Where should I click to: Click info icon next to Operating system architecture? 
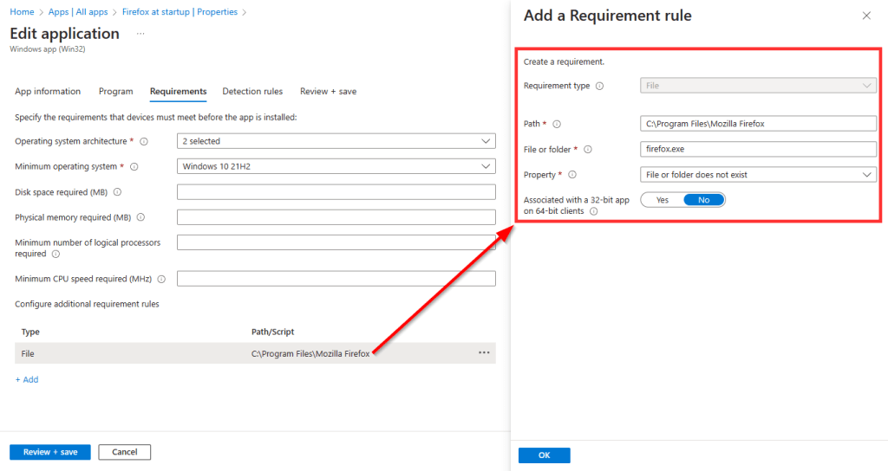pos(144,141)
